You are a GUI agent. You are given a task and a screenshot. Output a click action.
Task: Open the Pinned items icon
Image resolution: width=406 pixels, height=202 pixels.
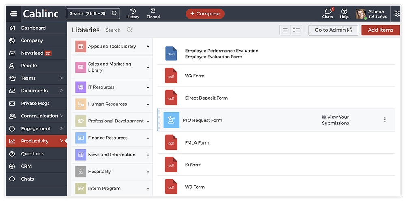pyautogui.click(x=153, y=13)
